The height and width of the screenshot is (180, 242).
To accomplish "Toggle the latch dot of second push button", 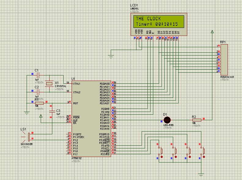I will point(176,157).
